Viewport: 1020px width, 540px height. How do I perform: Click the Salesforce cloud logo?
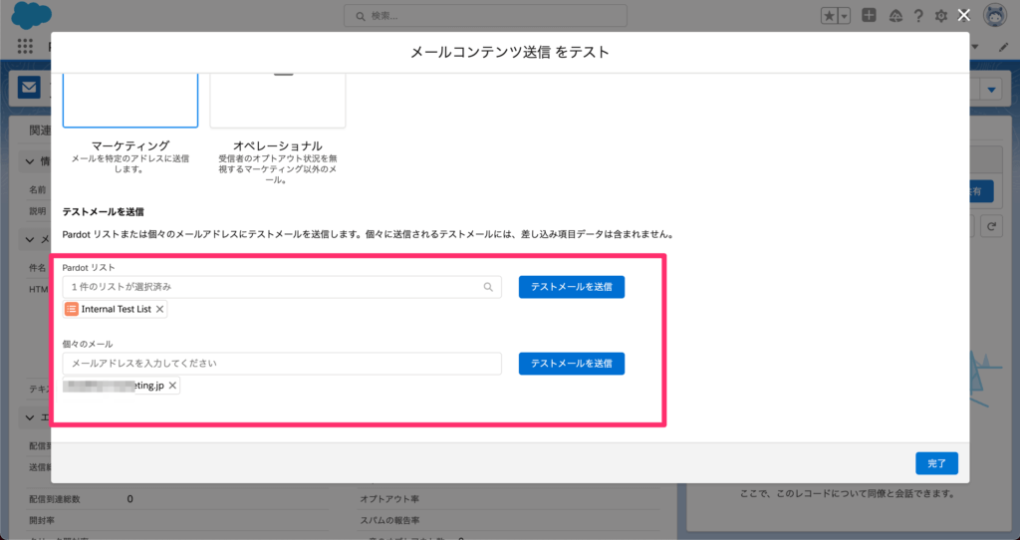(31, 14)
